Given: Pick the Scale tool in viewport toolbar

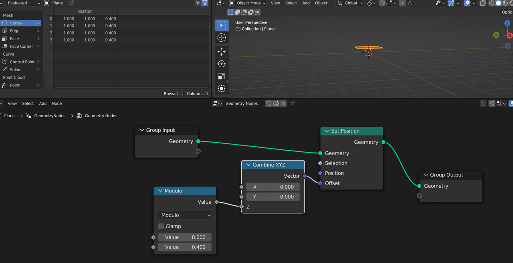Looking at the screenshot, I should 221,76.
